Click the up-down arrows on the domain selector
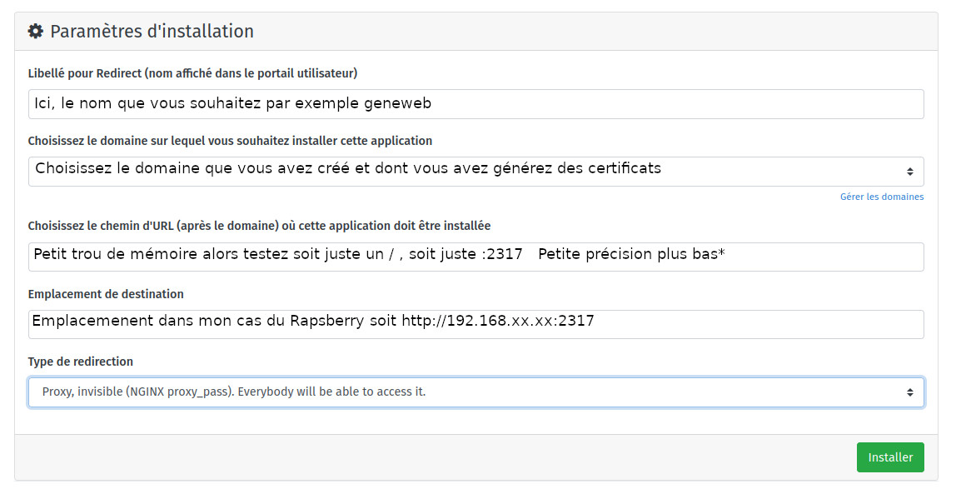 pos(909,172)
